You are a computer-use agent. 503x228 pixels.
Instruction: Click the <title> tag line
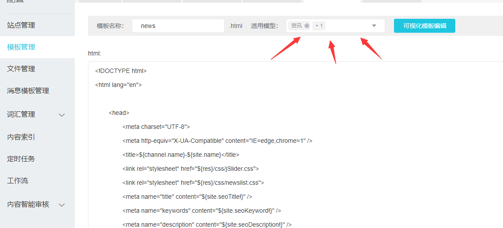(181, 155)
